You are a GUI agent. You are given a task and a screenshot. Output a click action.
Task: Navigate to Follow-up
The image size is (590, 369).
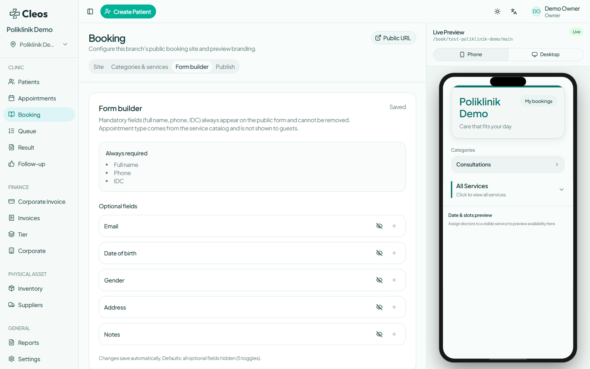click(39, 164)
